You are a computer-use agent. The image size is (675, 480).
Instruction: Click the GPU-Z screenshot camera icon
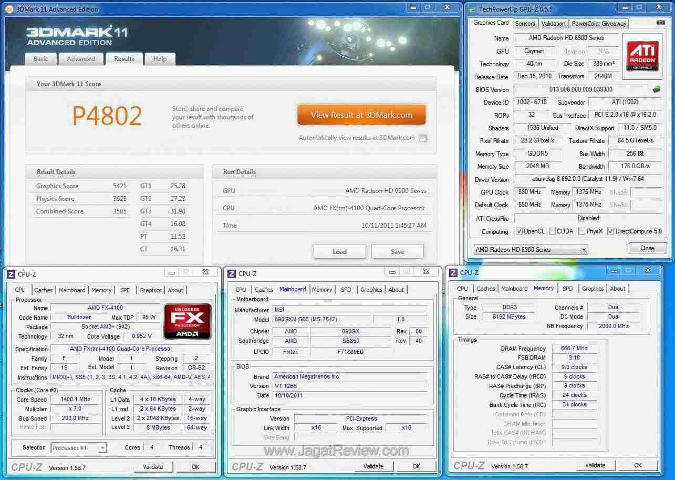click(661, 23)
